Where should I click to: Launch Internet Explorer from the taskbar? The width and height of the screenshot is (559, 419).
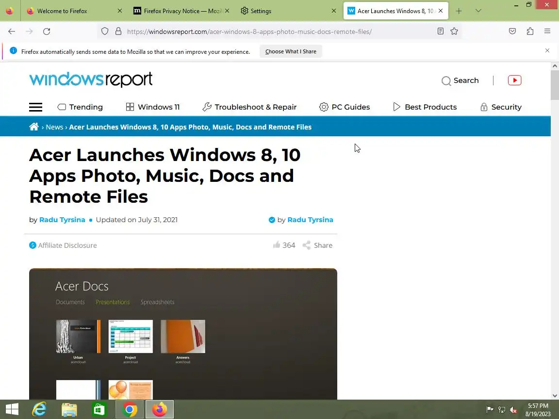click(39, 409)
